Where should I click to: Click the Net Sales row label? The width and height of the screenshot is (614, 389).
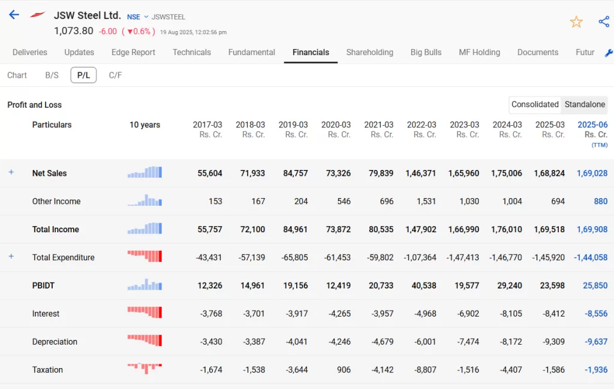tap(49, 173)
